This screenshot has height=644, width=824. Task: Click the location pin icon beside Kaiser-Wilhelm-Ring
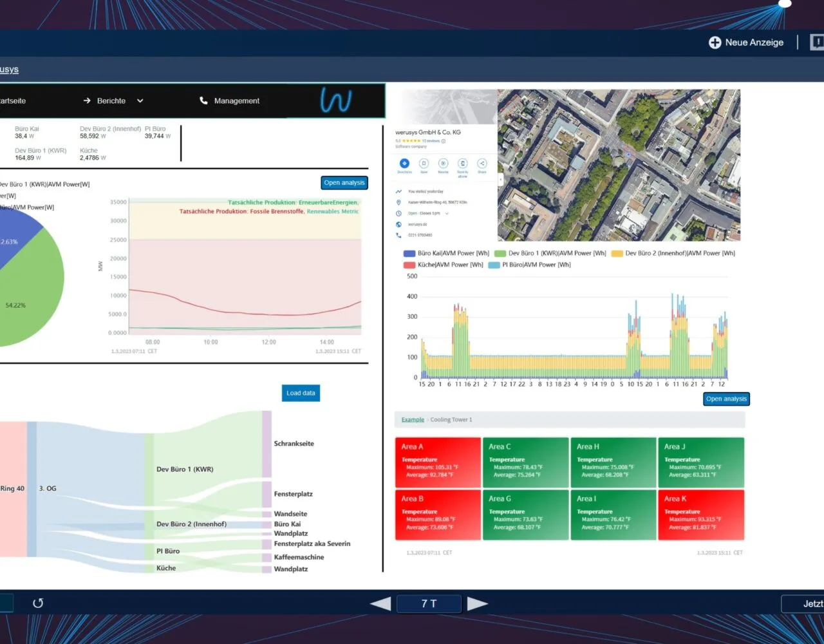[x=398, y=202]
